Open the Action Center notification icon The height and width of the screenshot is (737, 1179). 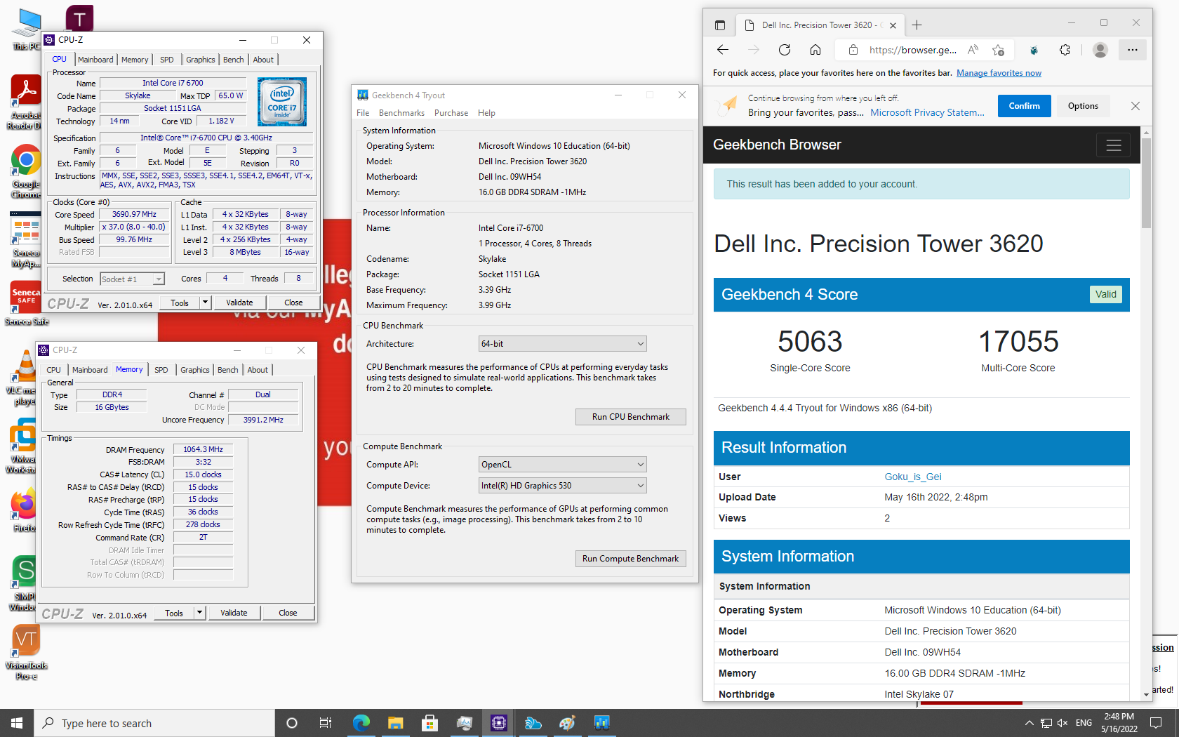[1155, 723]
